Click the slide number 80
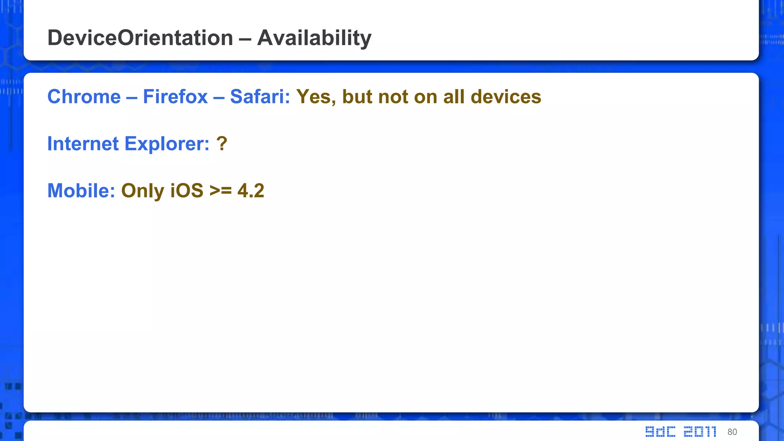This screenshot has width=784, height=441. [x=732, y=432]
